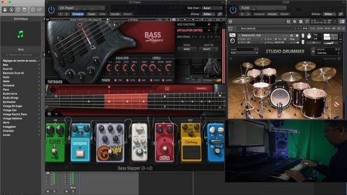347x195 pixels.
Task: Toggle the FX Post power switch
Action: (x=151, y=80)
